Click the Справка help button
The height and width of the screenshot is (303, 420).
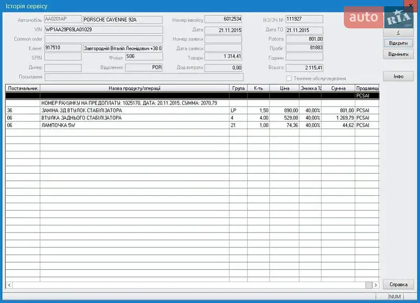[398, 285]
